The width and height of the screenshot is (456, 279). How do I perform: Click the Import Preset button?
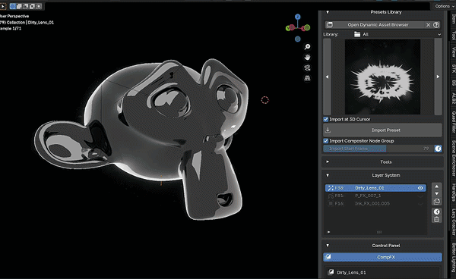click(382, 130)
